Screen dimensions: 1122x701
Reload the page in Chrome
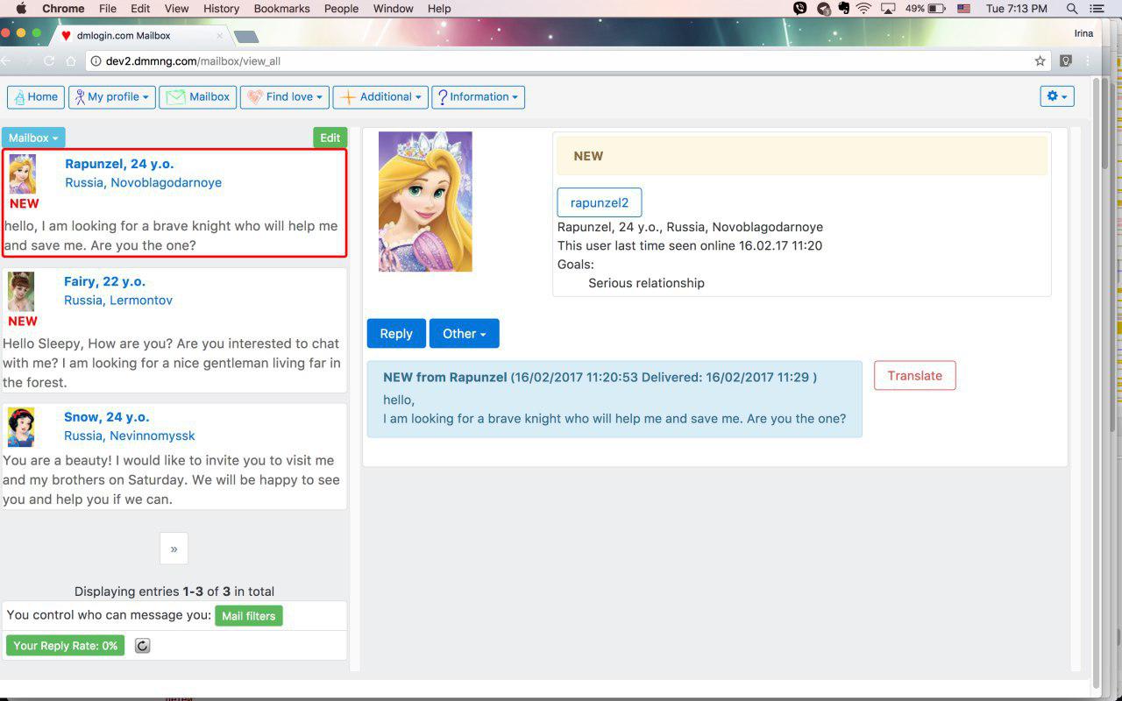click(49, 61)
